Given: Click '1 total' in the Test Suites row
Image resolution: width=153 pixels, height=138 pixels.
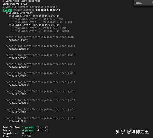Looking at the screenshot, I should 43,127.
